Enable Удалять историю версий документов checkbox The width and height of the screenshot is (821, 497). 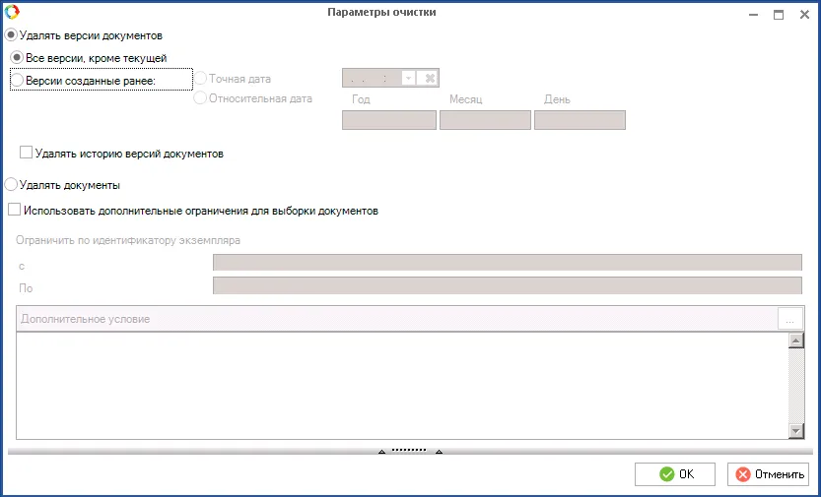coord(27,153)
